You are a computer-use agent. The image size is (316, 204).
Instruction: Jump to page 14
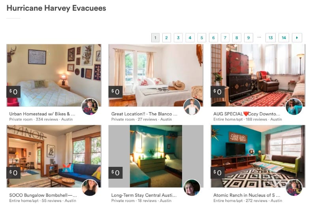[284, 38]
